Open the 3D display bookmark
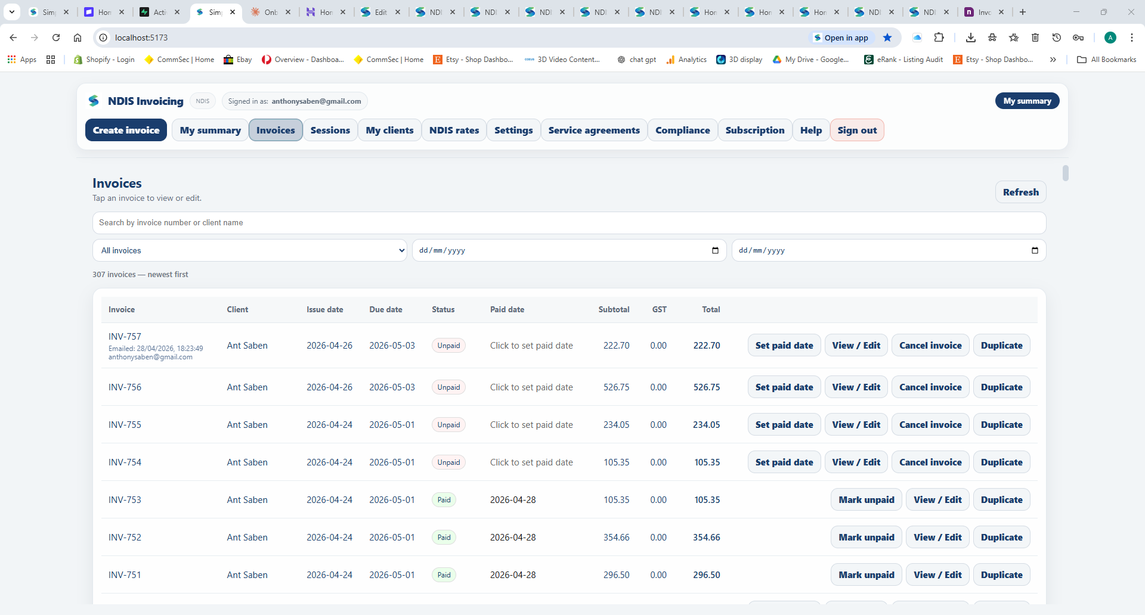Image resolution: width=1145 pixels, height=615 pixels. coord(739,60)
